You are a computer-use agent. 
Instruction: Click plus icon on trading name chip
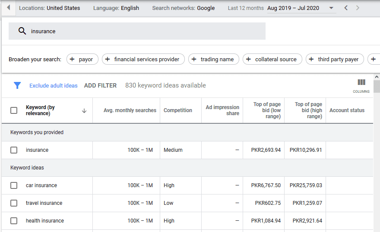(194, 59)
